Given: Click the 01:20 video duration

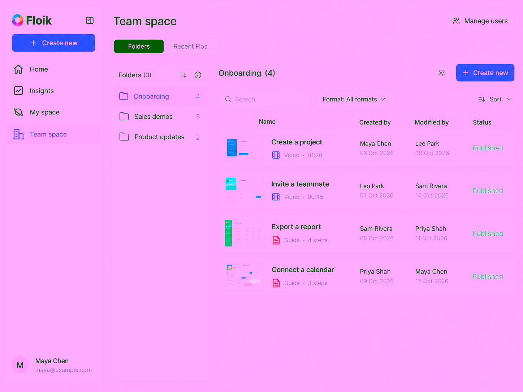Looking at the screenshot, I should (x=315, y=155).
